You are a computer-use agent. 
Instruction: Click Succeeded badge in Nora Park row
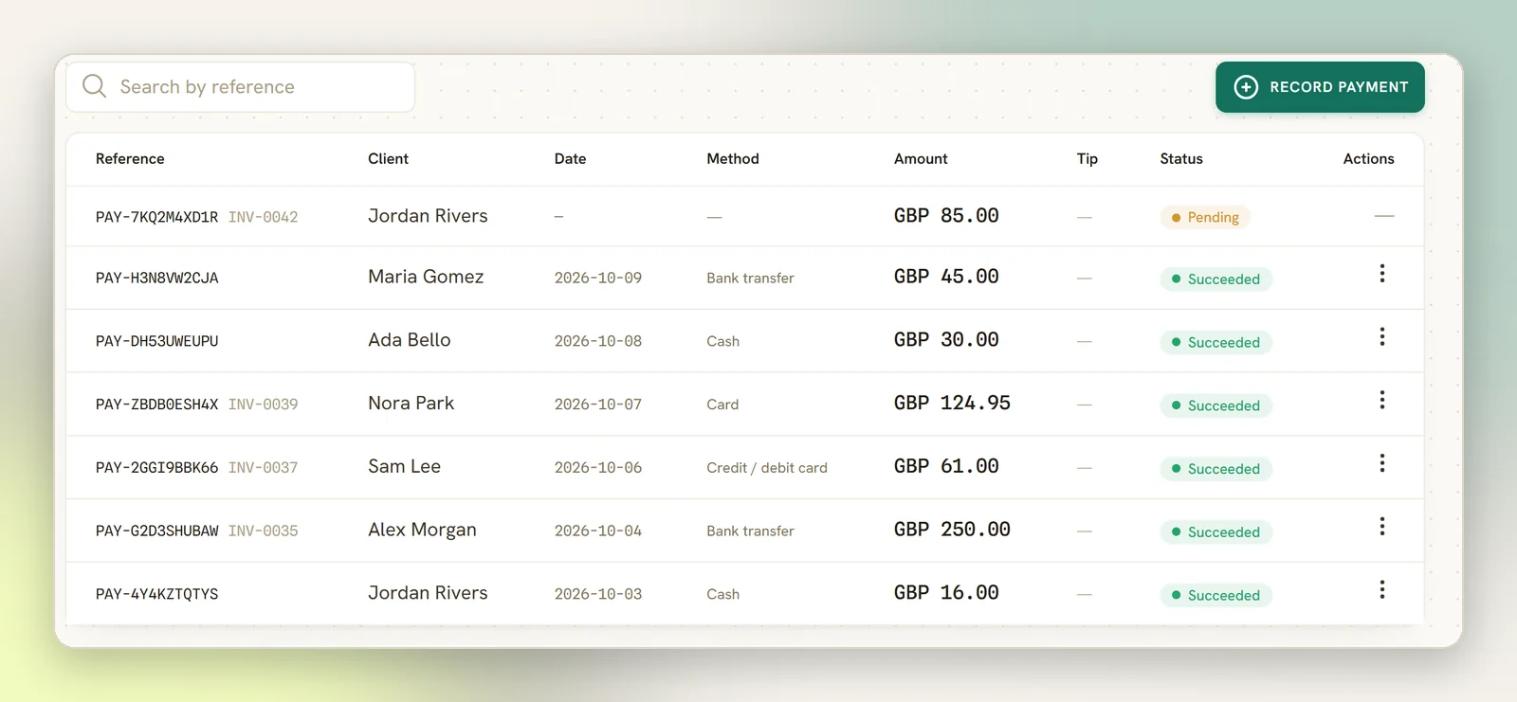point(1215,406)
